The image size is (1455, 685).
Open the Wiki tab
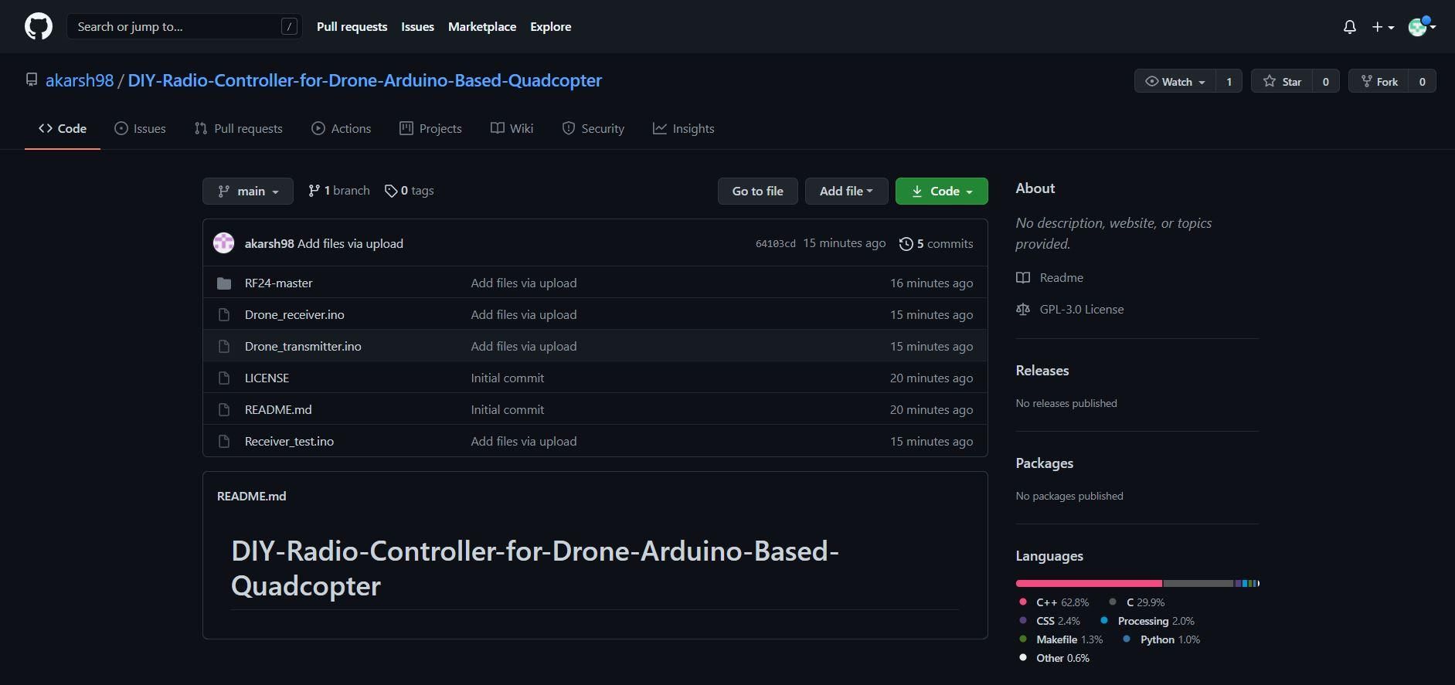[512, 129]
